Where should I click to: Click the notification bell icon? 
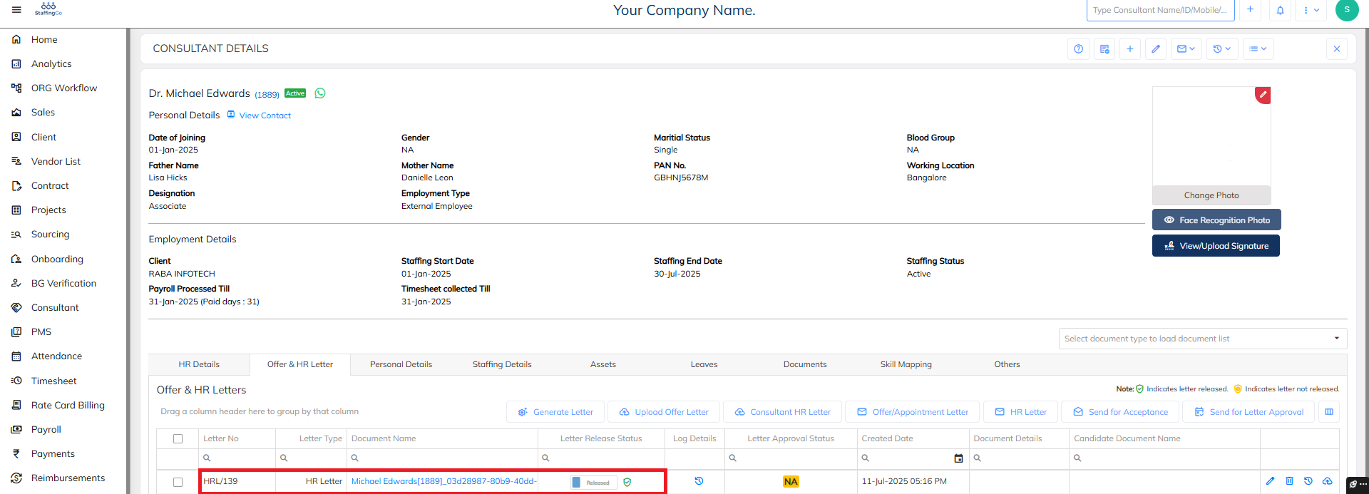coord(1280,11)
